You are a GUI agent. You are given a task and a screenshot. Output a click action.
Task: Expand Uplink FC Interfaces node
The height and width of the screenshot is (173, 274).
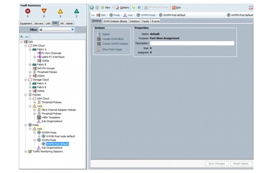[x=35, y=57]
